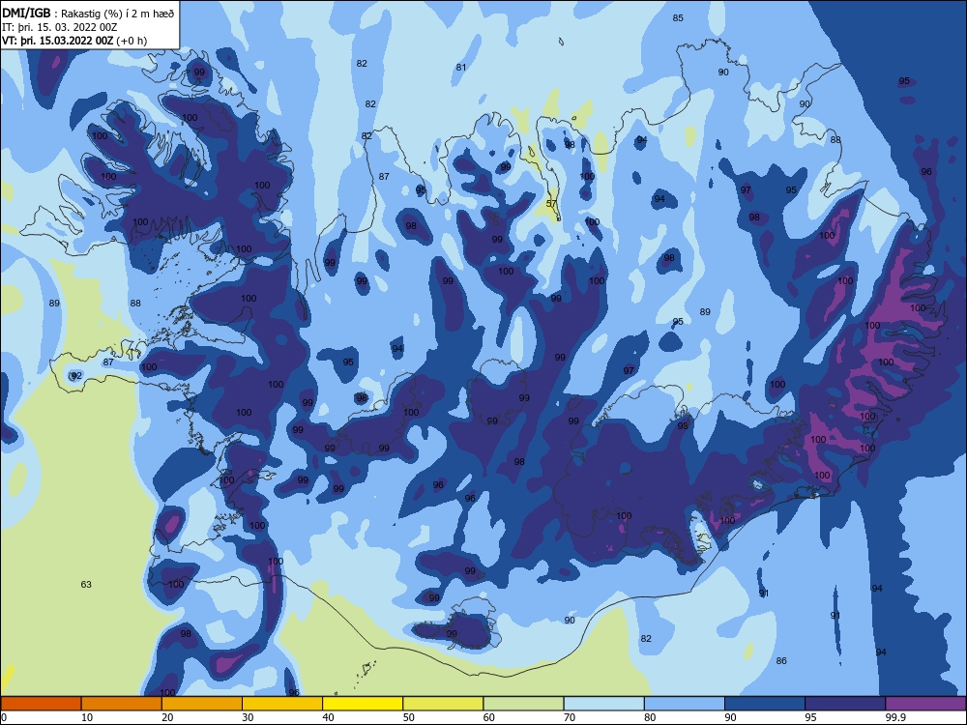Viewport: 967px width, 725px height.
Task: Select the 90–95 dark blue legend swatch
Action: pos(765,704)
